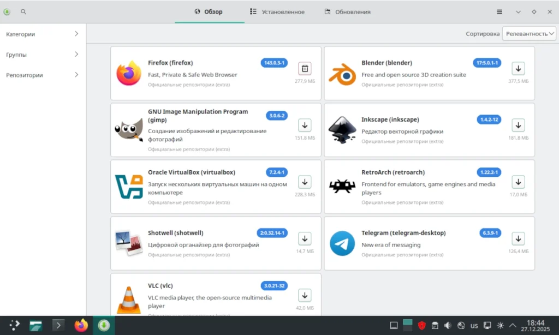Click Telegram version badge 6.3.9-1
This screenshot has height=335, width=559.
click(490, 233)
